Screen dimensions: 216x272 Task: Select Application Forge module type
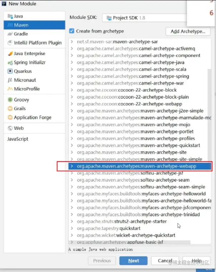coord(34,118)
